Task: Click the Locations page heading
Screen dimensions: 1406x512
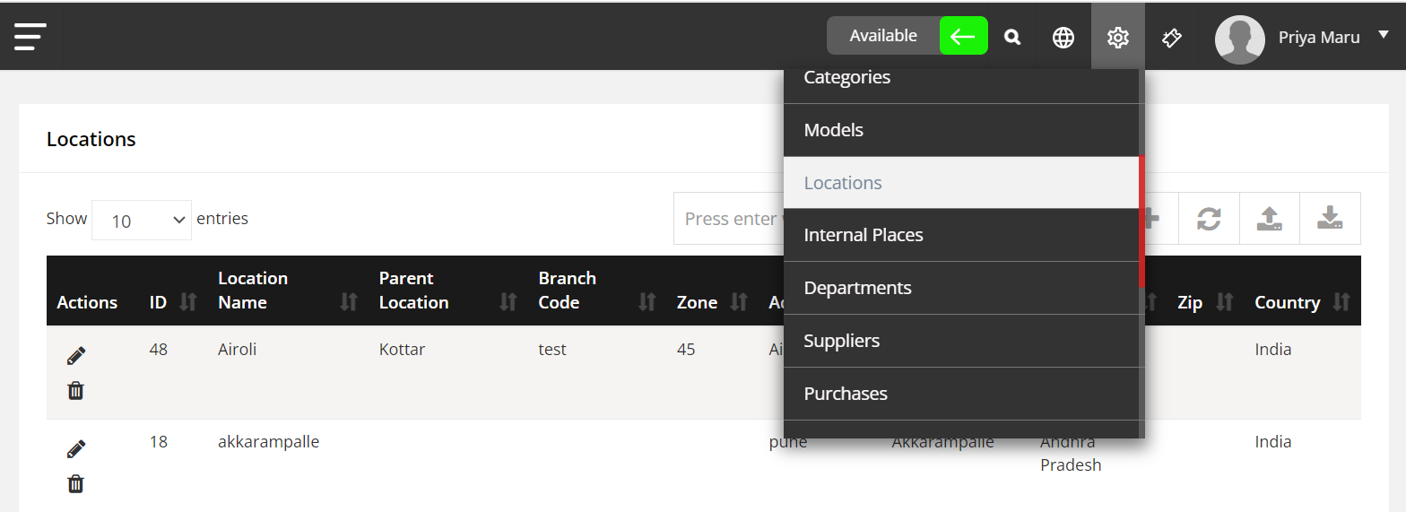Action: (91, 139)
